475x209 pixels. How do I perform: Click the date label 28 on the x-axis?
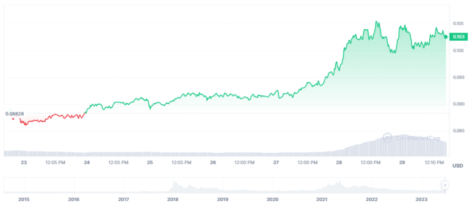[x=339, y=163]
